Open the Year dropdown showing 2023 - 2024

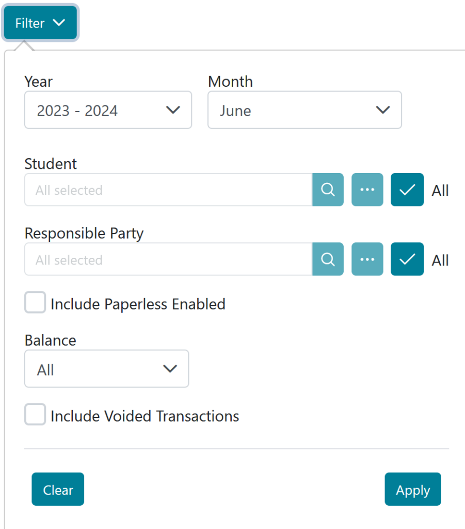click(x=108, y=110)
